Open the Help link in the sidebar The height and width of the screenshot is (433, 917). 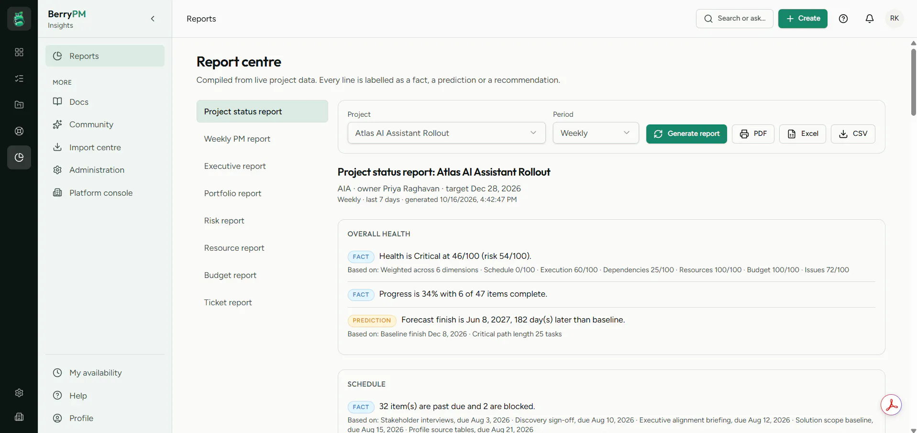pos(105,396)
